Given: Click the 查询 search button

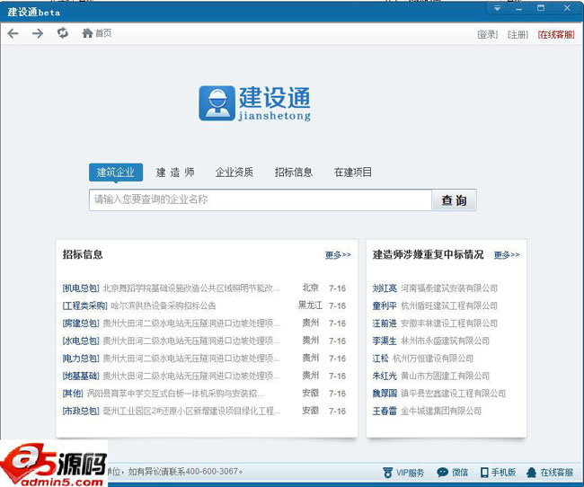Looking at the screenshot, I should (454, 200).
